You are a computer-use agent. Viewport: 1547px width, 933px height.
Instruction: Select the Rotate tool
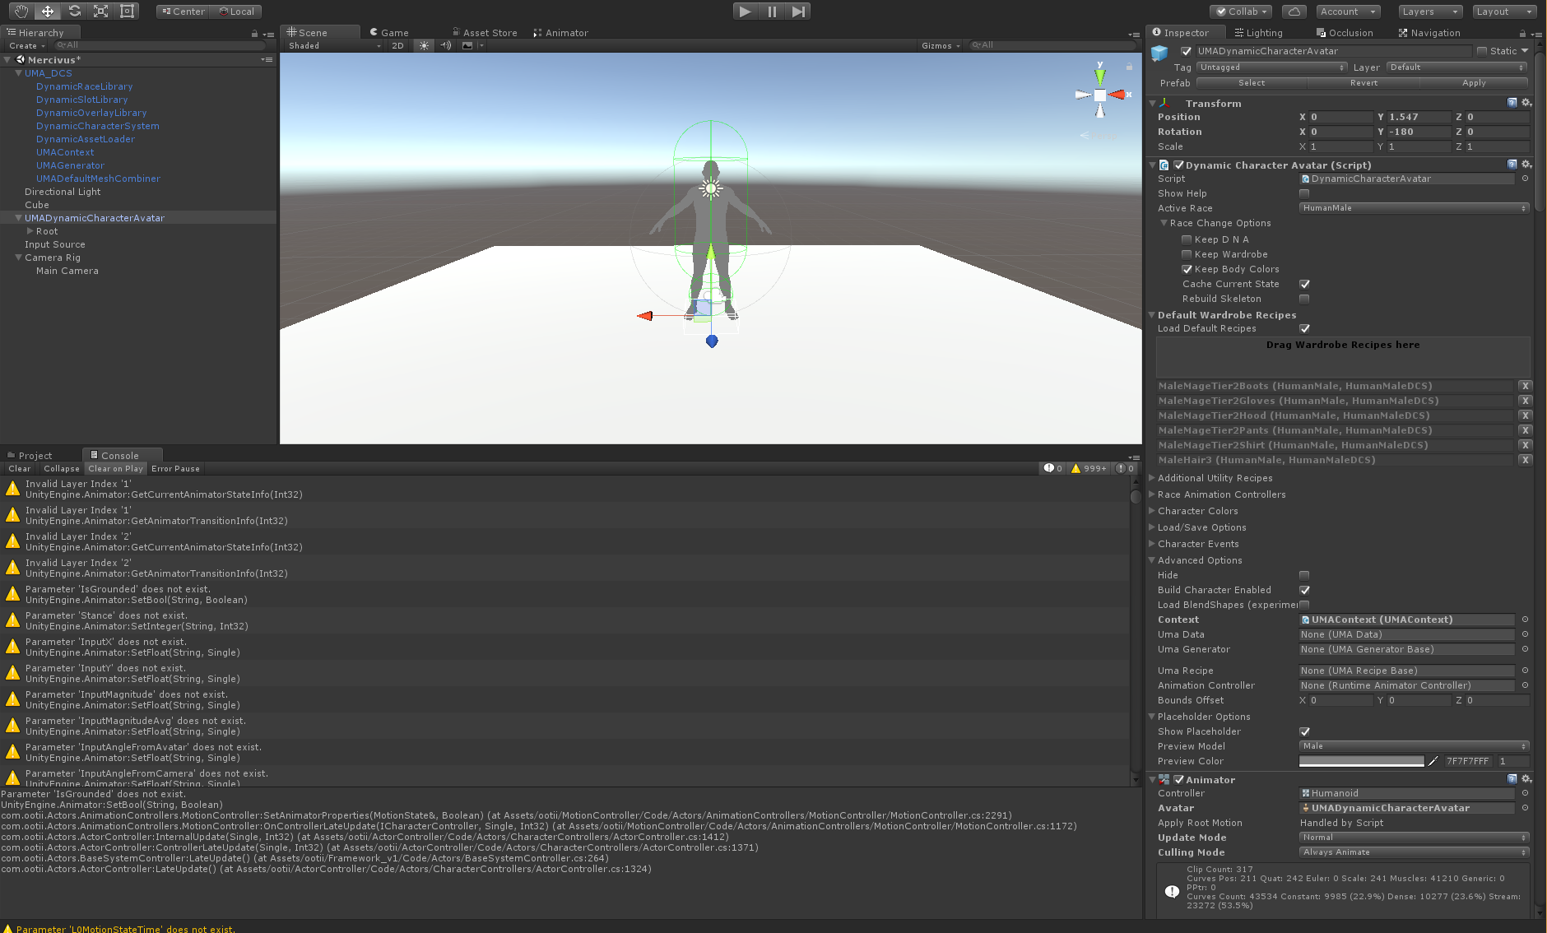point(74,11)
